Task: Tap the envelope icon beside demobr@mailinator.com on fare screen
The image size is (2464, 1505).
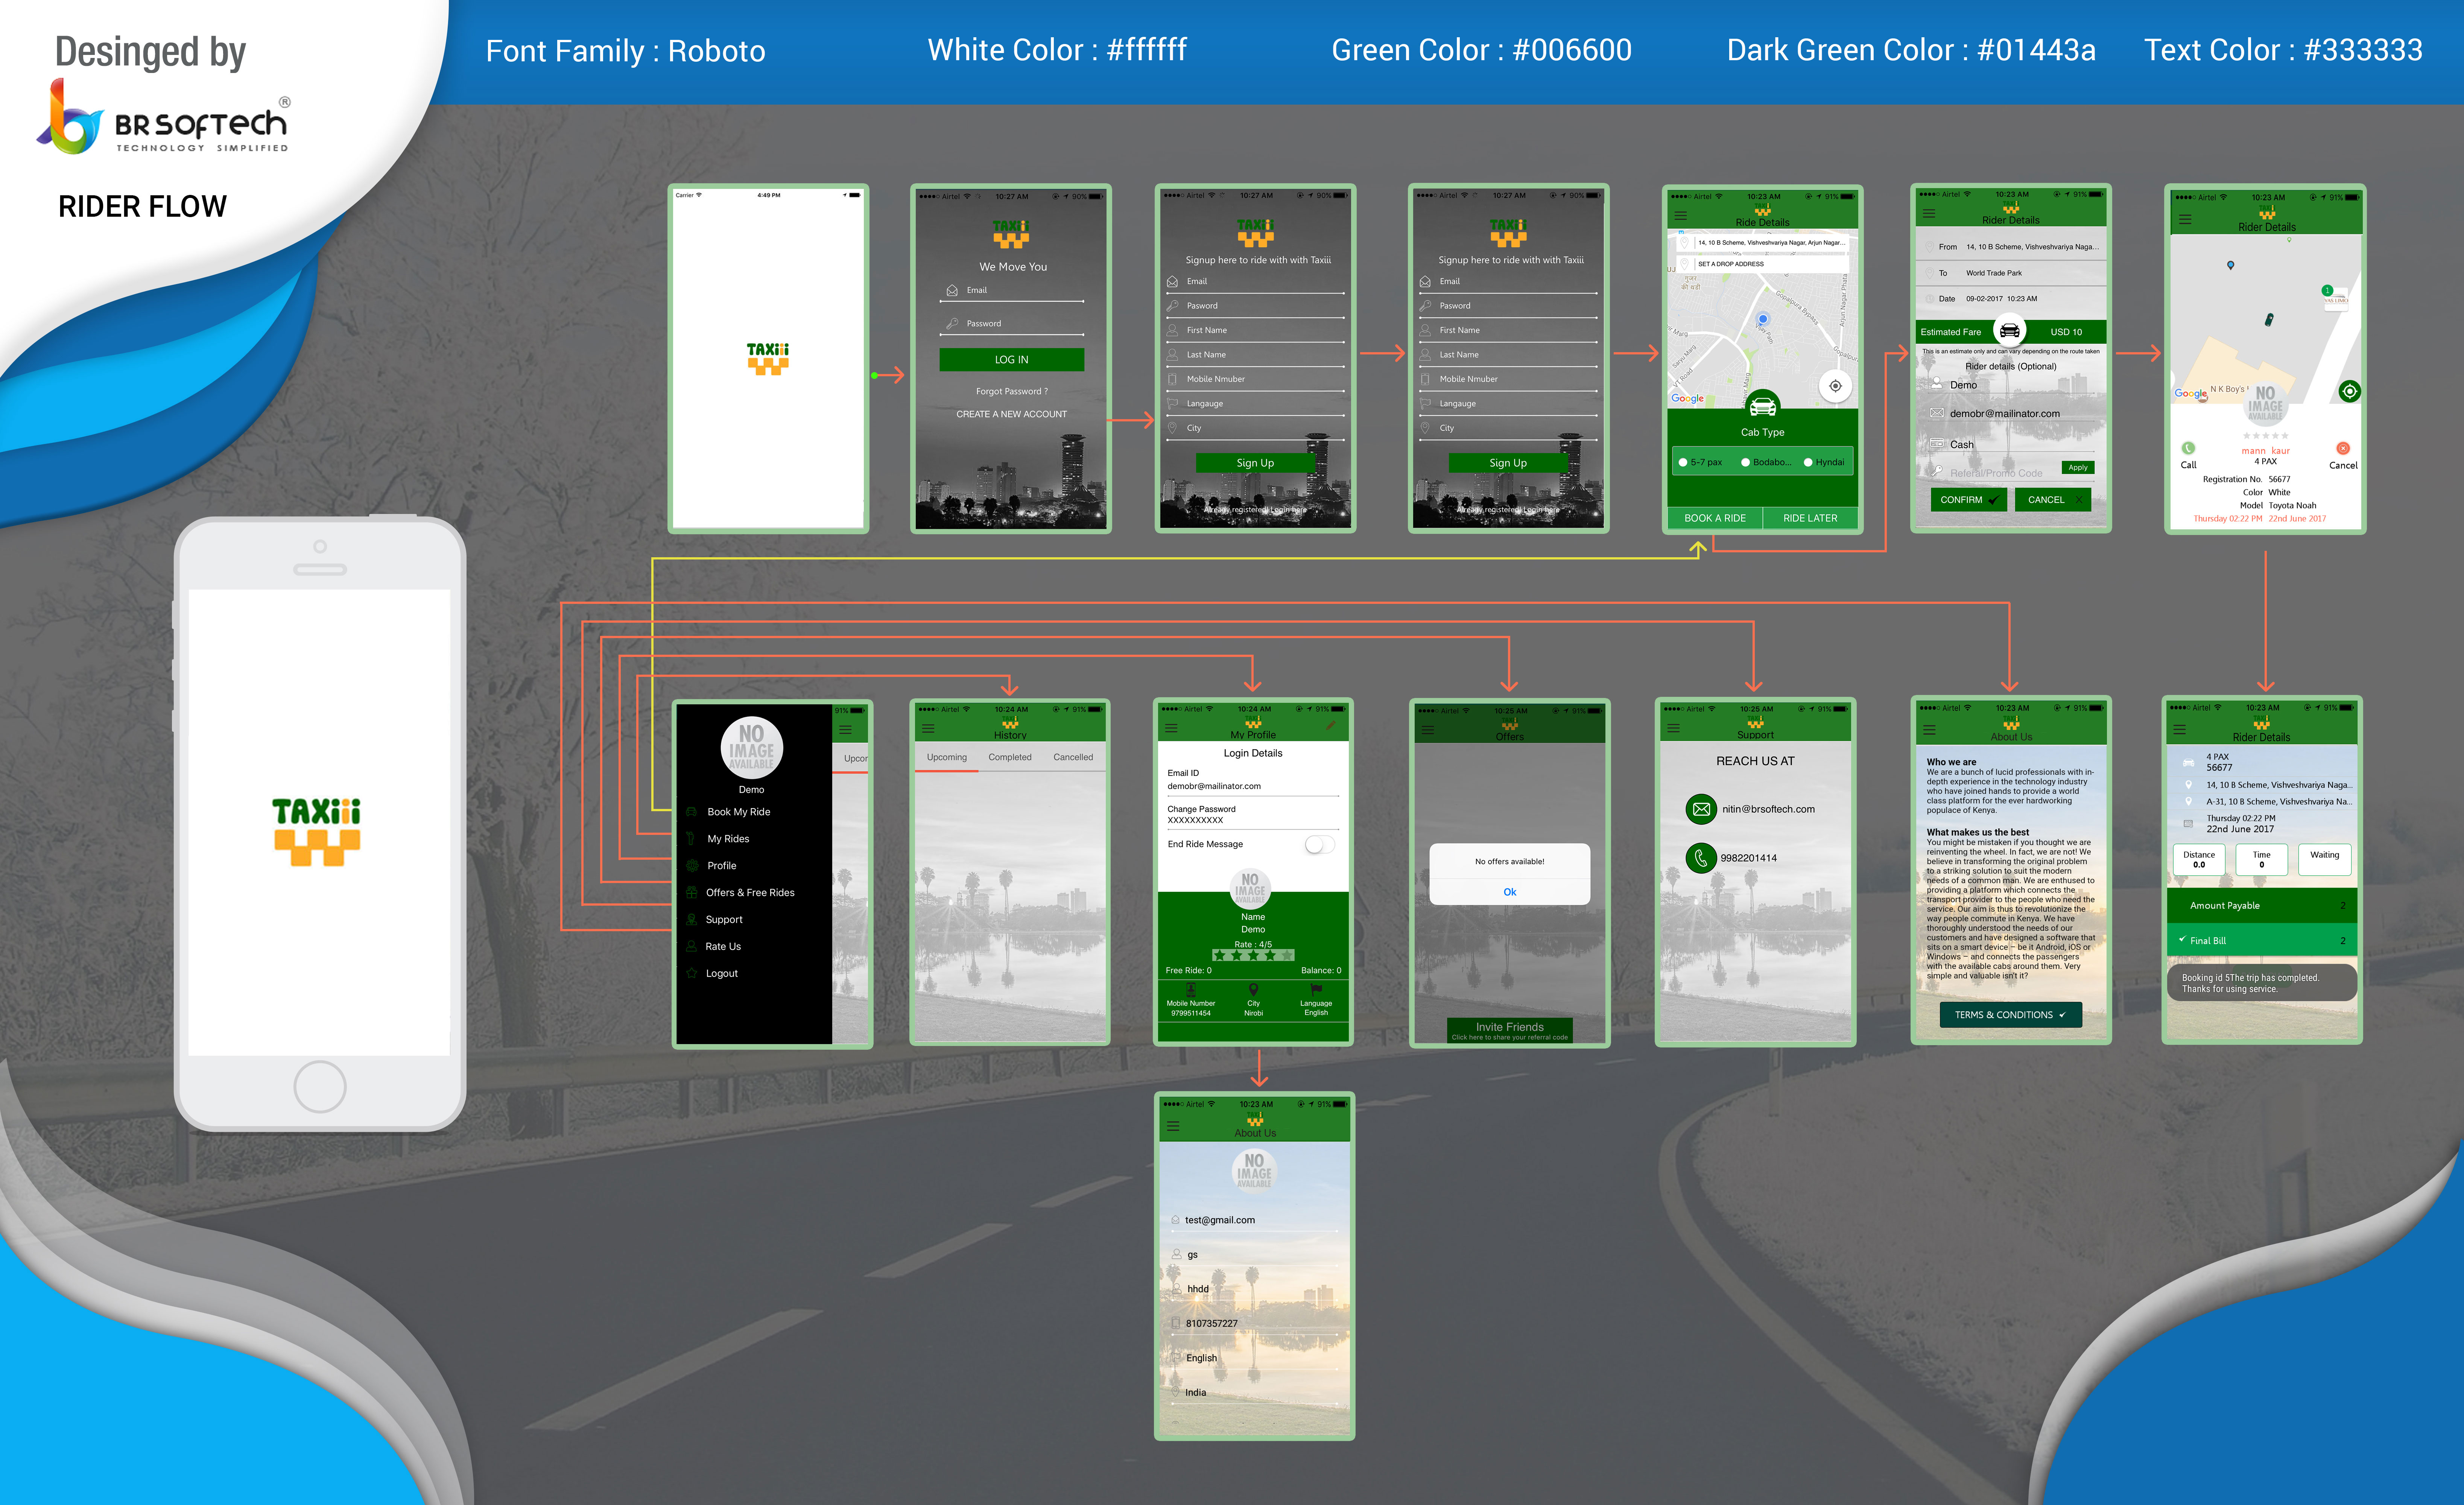Action: point(1937,413)
